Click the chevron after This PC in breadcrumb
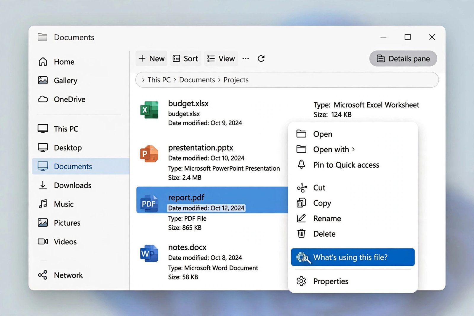This screenshot has height=316, width=474. [175, 80]
